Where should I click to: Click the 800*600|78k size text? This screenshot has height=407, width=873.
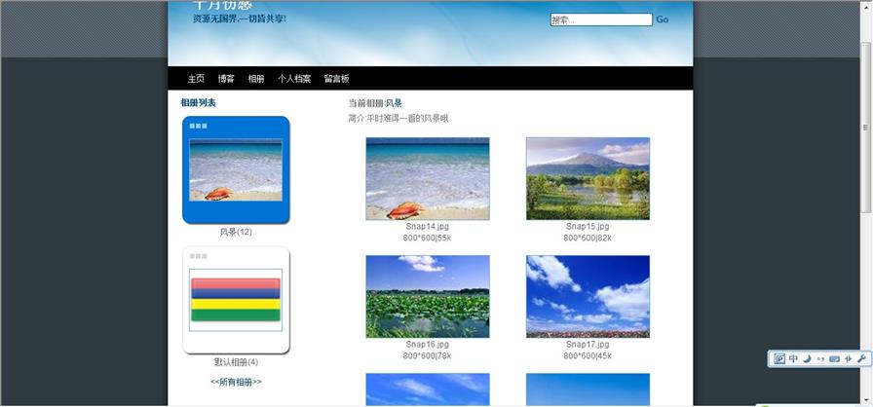click(x=428, y=355)
